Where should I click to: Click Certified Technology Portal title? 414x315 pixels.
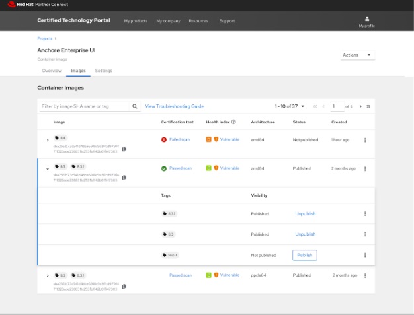click(x=73, y=20)
